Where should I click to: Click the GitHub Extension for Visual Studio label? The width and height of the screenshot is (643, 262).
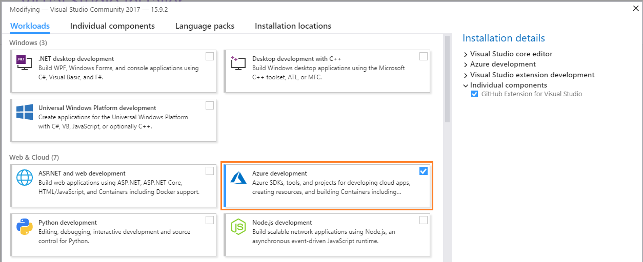532,94
